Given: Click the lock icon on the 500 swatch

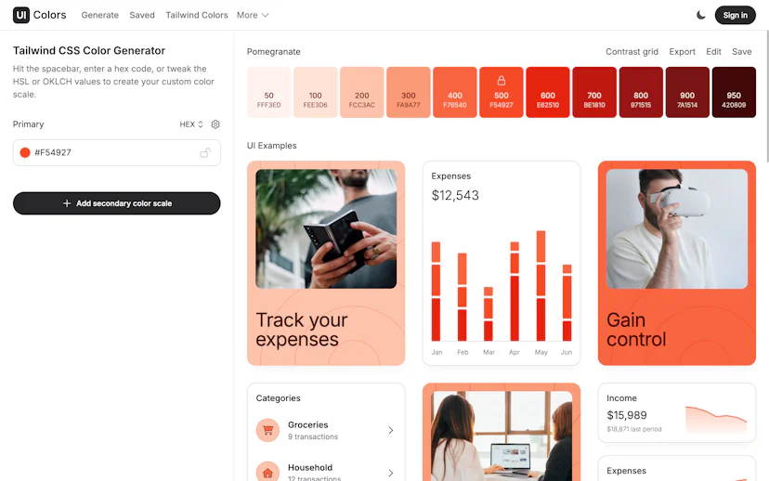Looking at the screenshot, I should [502, 81].
